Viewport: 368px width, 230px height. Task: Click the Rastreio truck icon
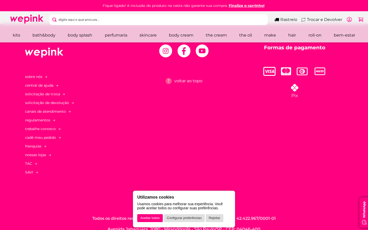tap(277, 20)
